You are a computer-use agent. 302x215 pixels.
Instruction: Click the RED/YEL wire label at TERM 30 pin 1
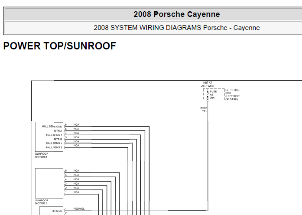point(79,208)
